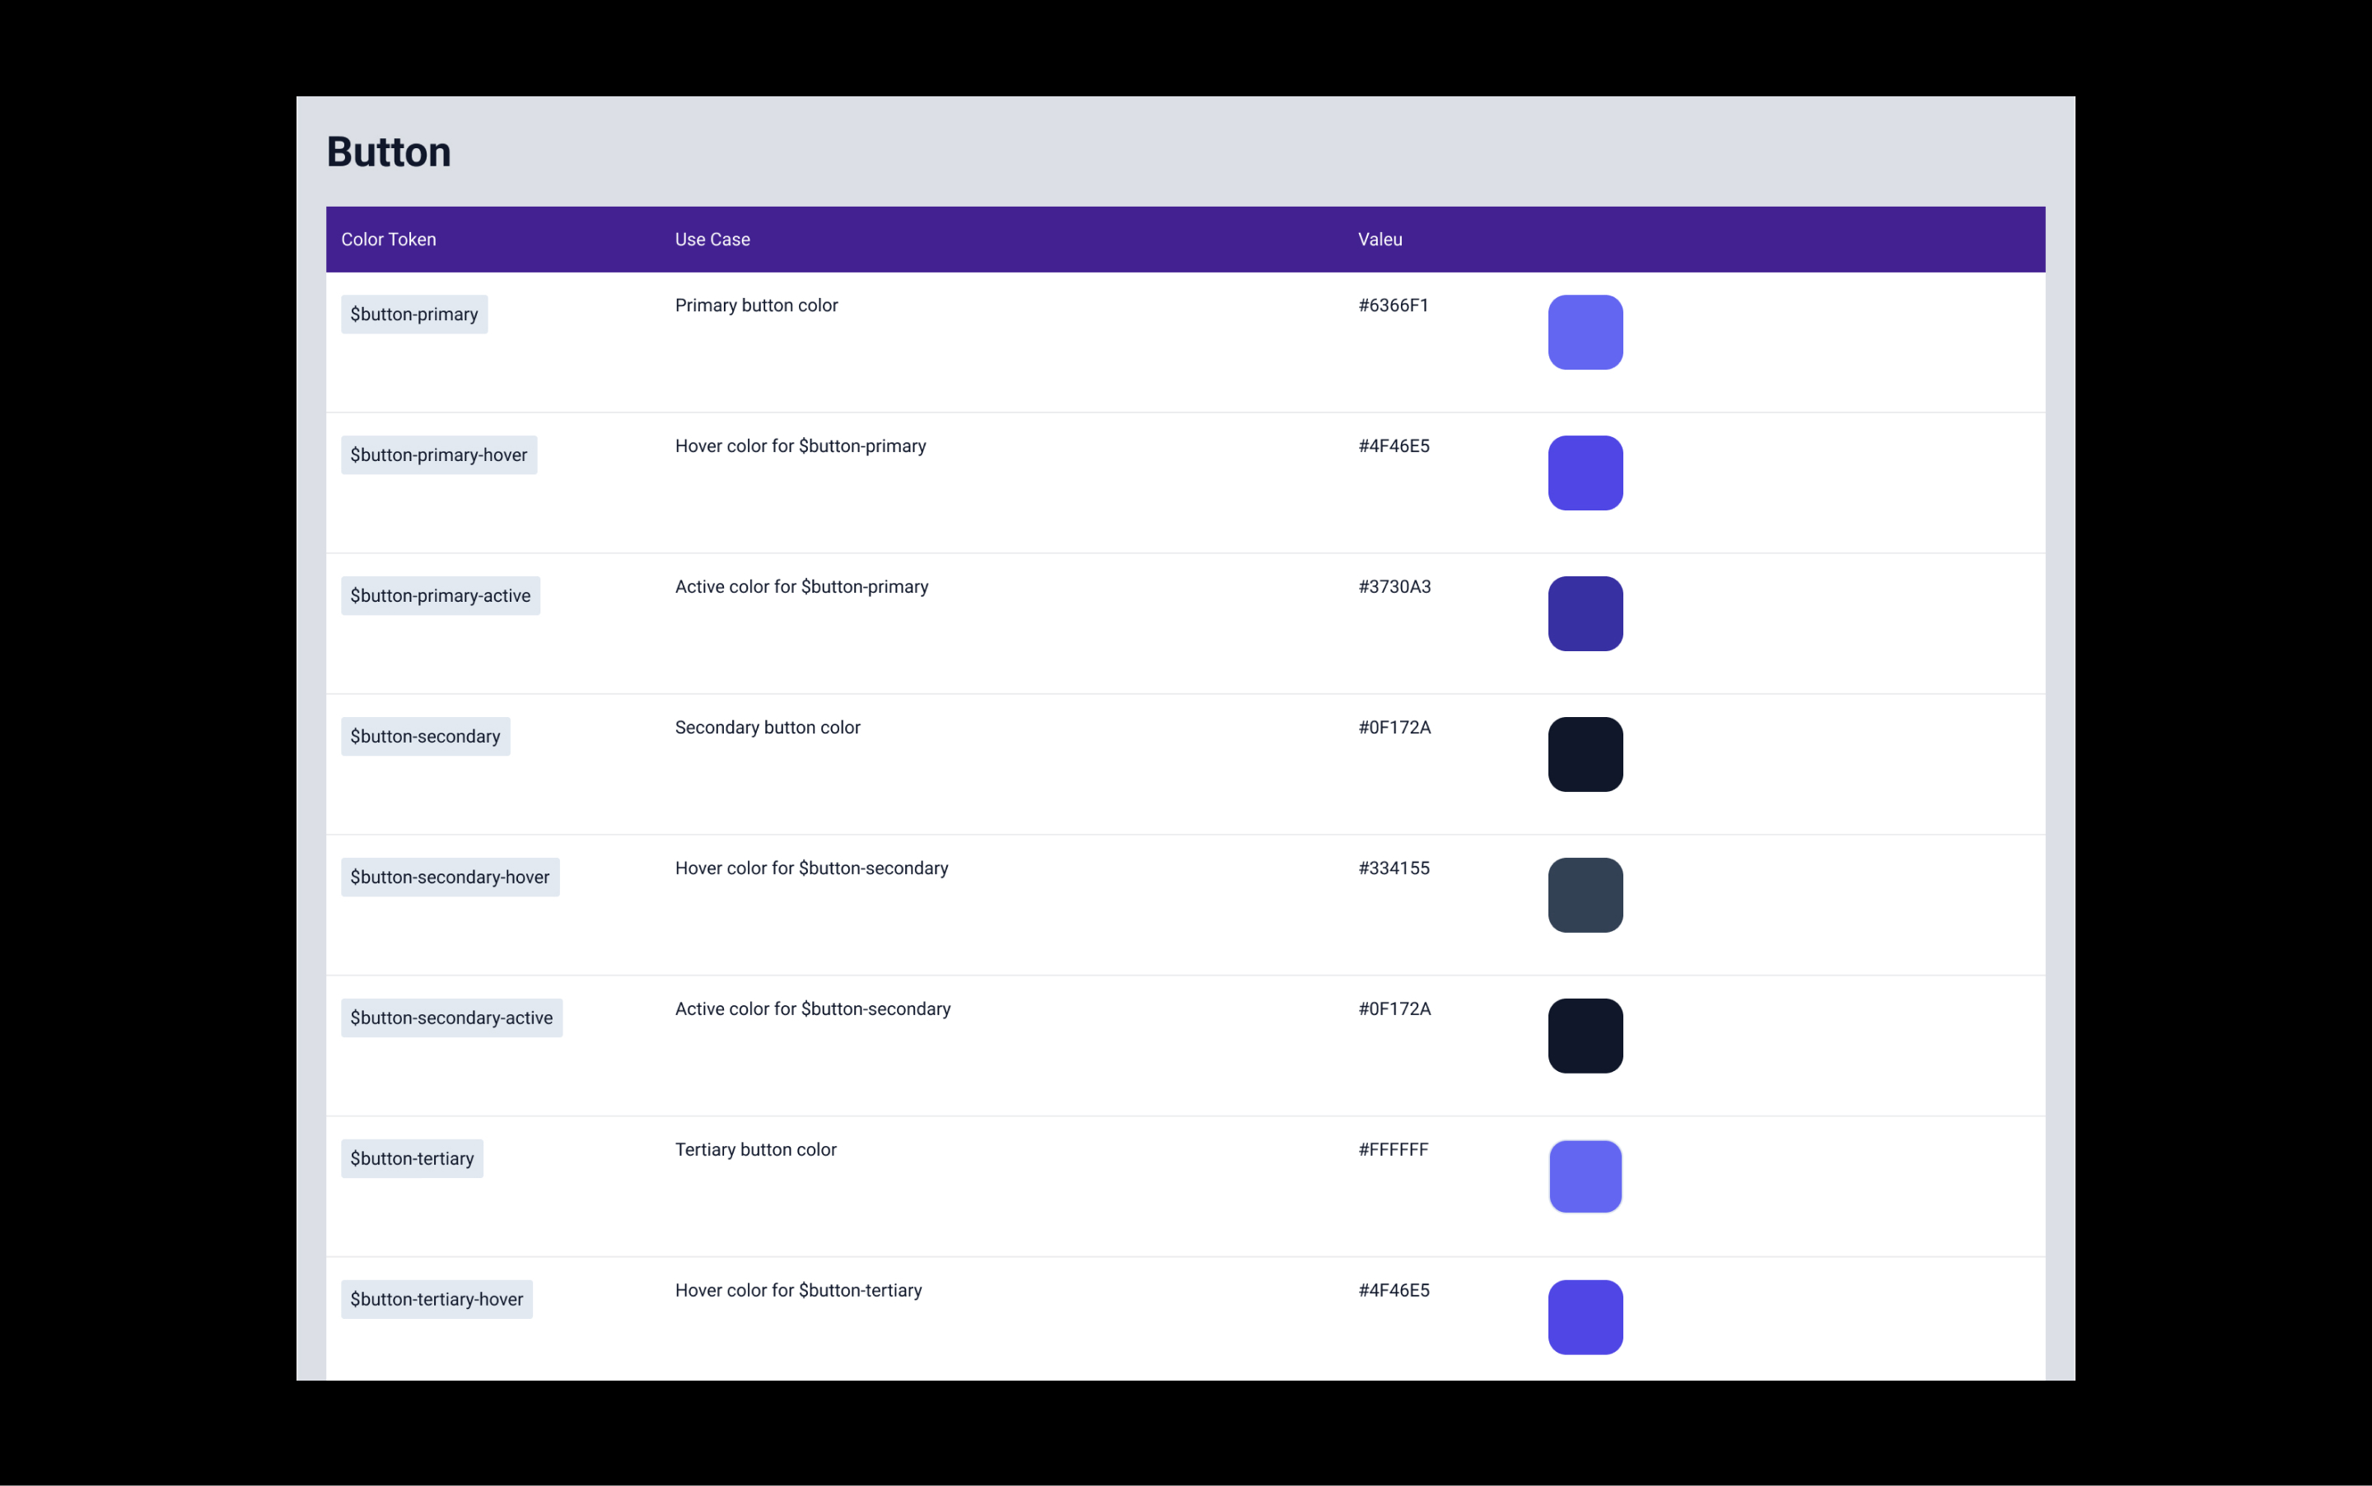Click the Valeu column header
This screenshot has width=2372, height=1486.
(1380, 239)
